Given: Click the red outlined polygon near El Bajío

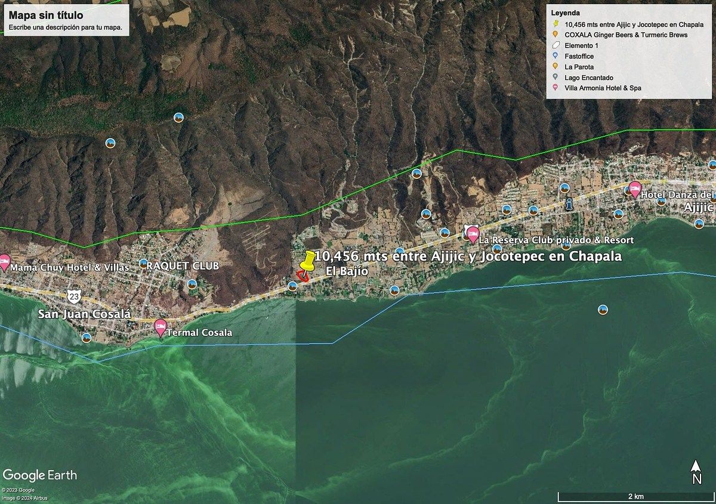Looking at the screenshot, I should pos(303,276).
